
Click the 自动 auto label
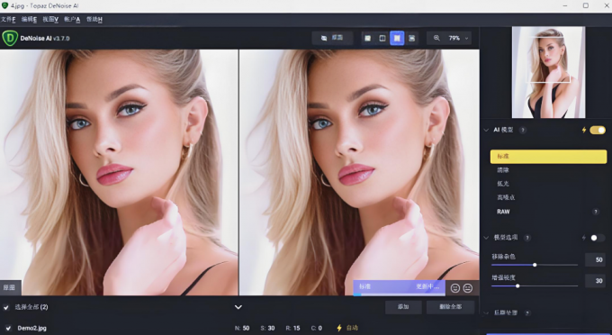coord(352,328)
